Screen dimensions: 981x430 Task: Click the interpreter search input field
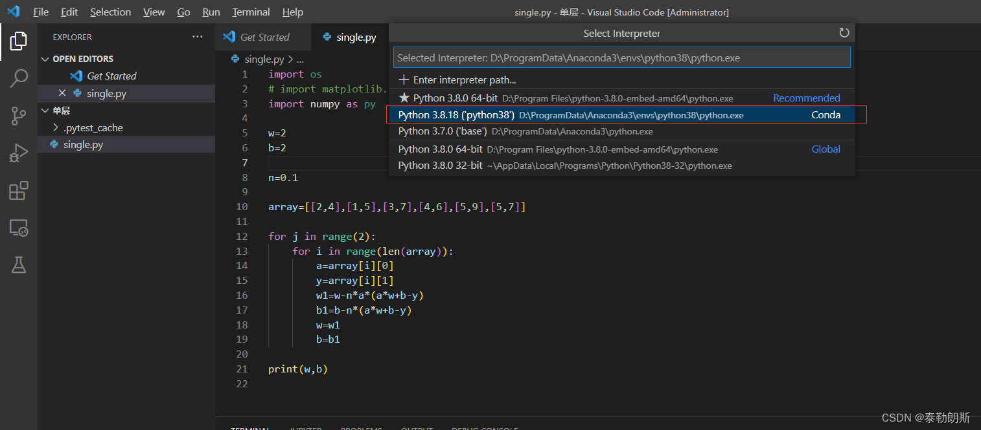621,58
